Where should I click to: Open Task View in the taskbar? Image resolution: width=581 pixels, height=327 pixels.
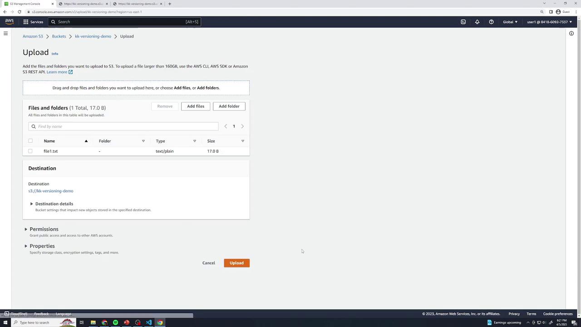click(82, 322)
